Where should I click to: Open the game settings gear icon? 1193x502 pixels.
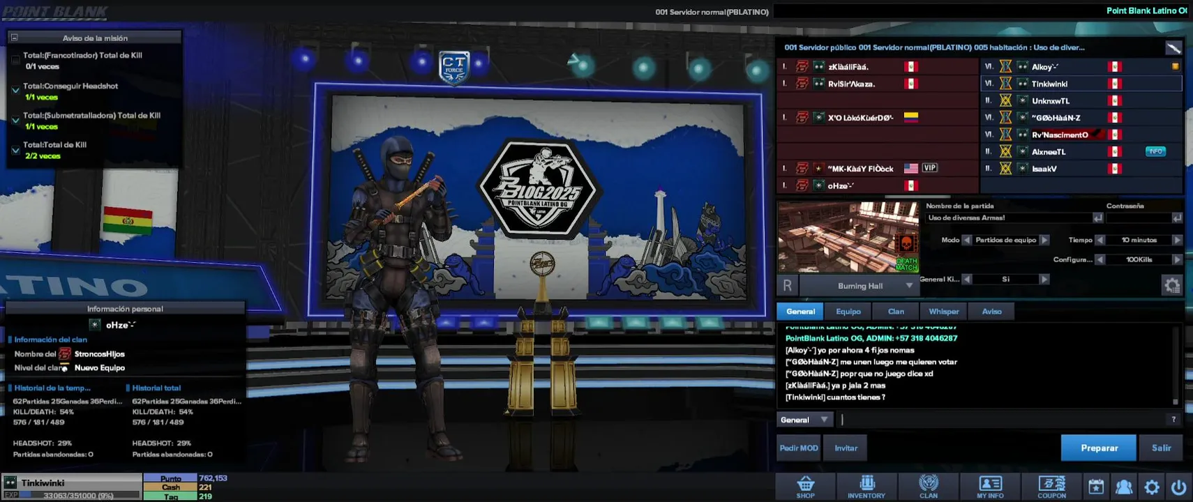coord(1152,487)
